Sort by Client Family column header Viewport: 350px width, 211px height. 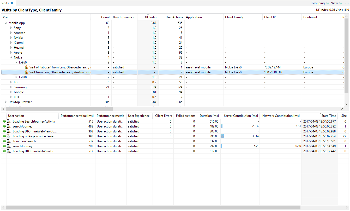(x=243, y=17)
